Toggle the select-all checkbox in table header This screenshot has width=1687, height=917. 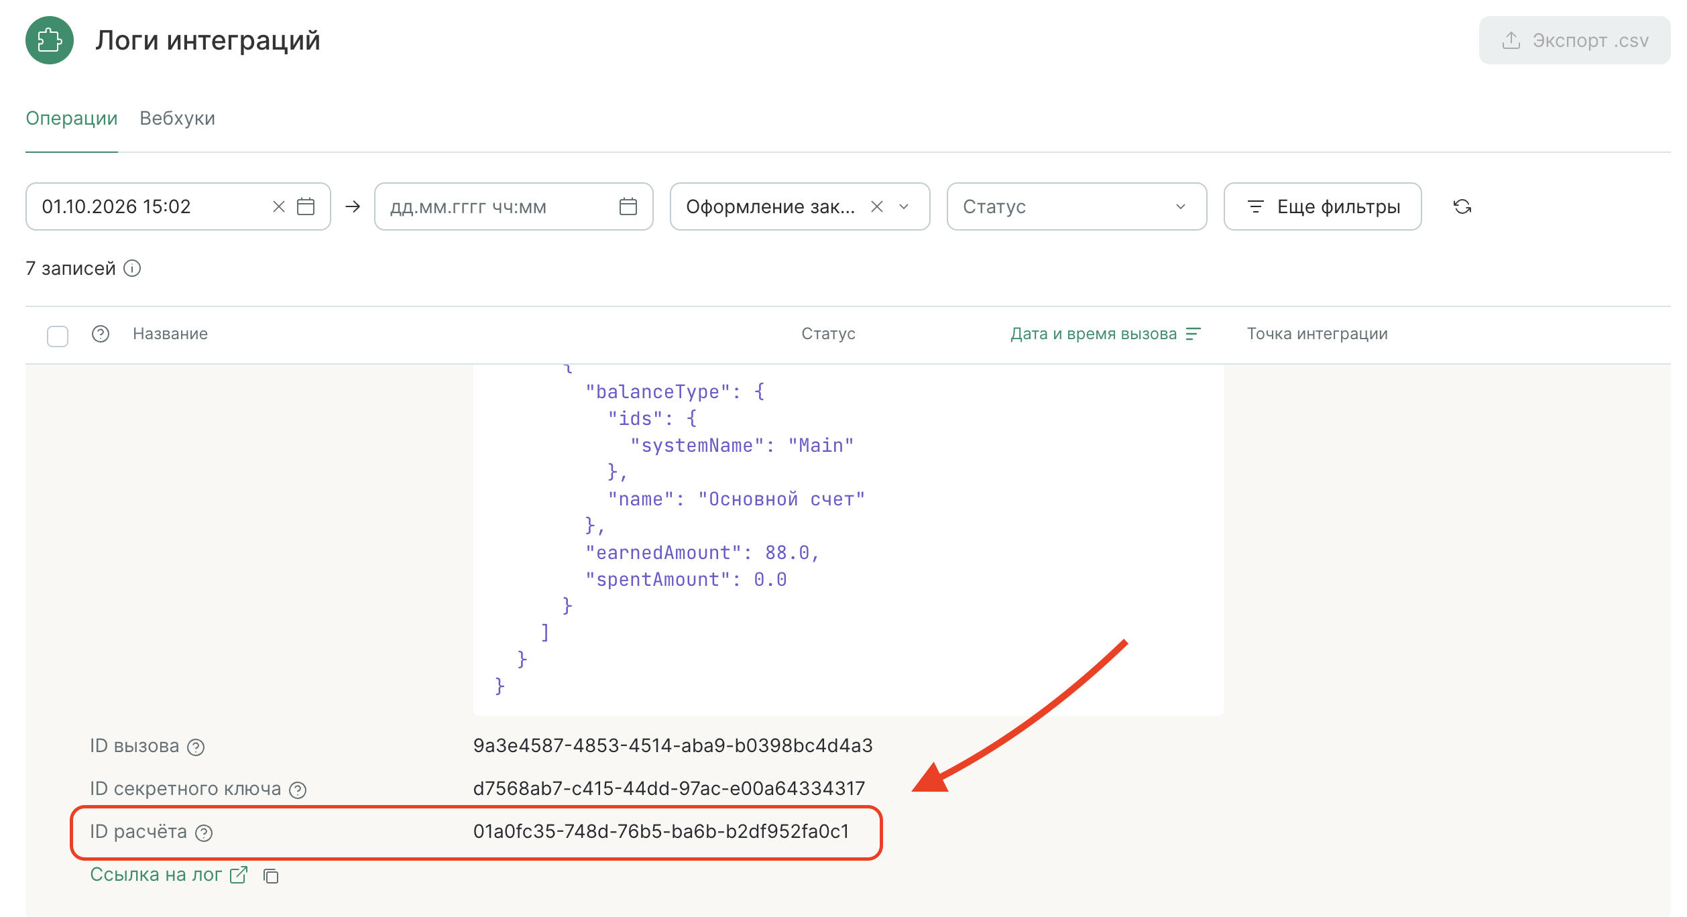[58, 336]
